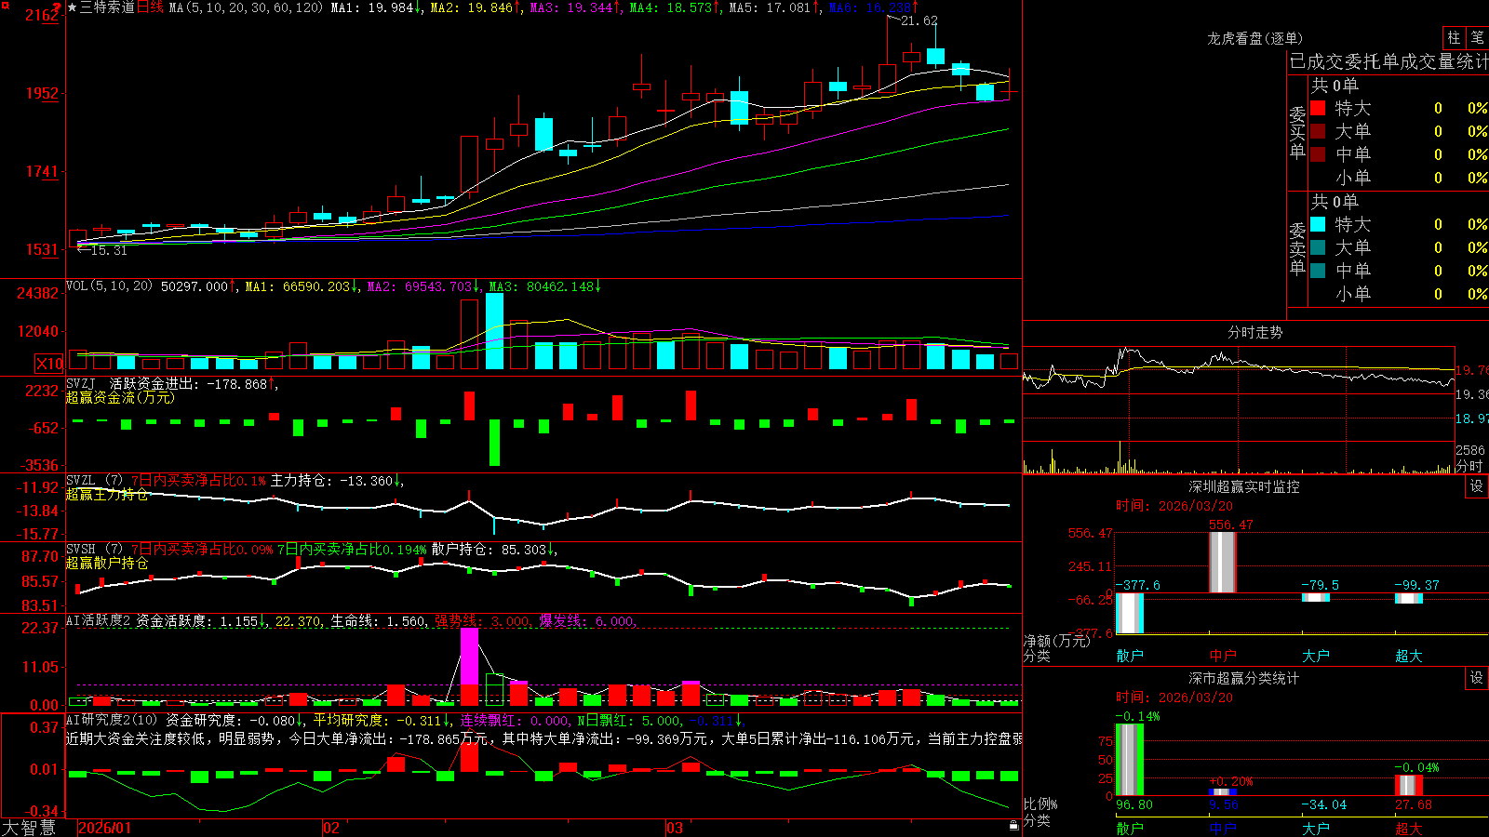The height and width of the screenshot is (837, 1489).
Task: Click the dark red 中单 buy-order swatch
Action: click(x=1318, y=154)
